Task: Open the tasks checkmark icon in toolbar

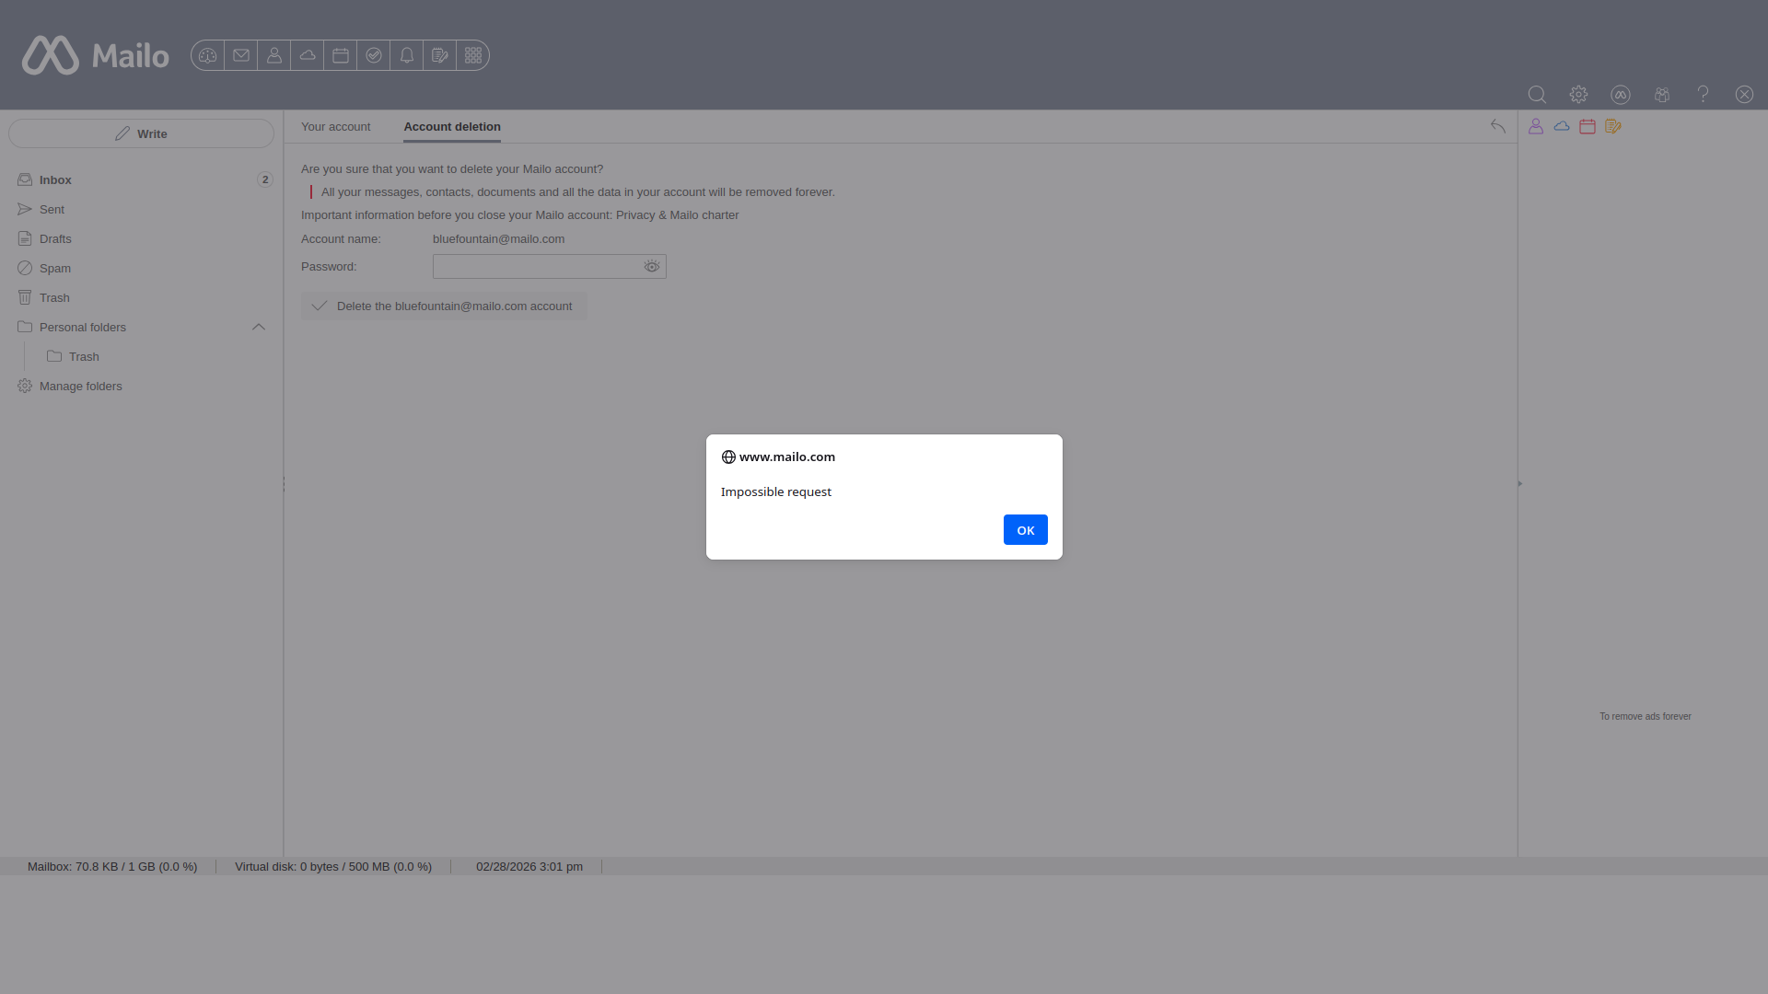Action: pos(374,55)
